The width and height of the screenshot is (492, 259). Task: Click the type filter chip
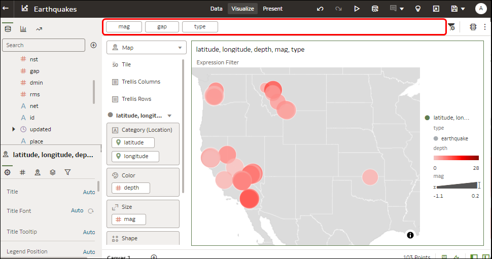200,27
